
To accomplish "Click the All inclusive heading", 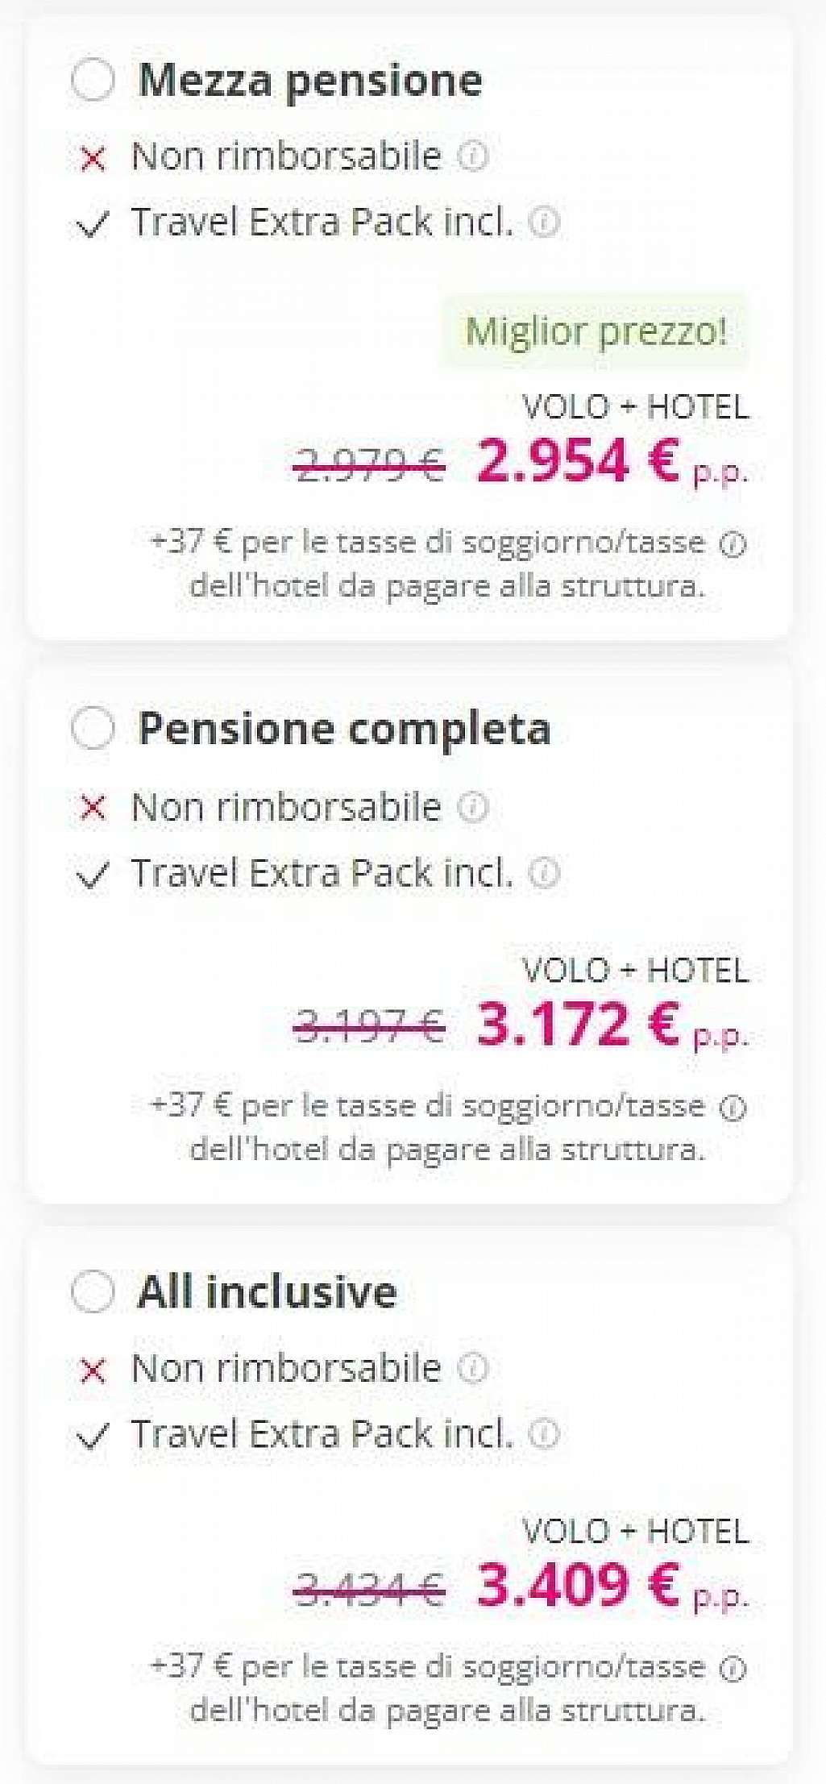I will click(267, 1291).
